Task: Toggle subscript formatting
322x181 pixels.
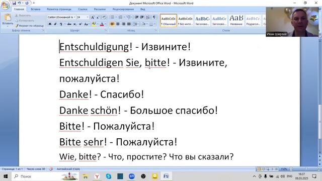Action: click(x=75, y=24)
